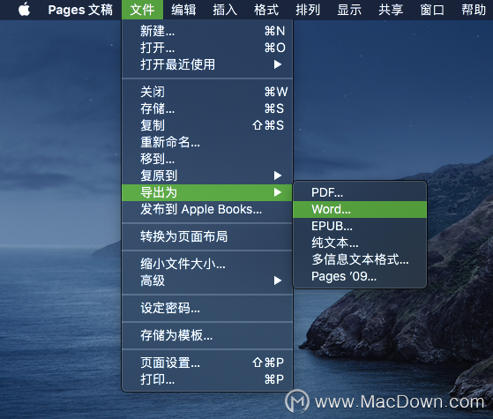Open the Apple logo menu
Screen dimensions: 493x419
pos(24,10)
